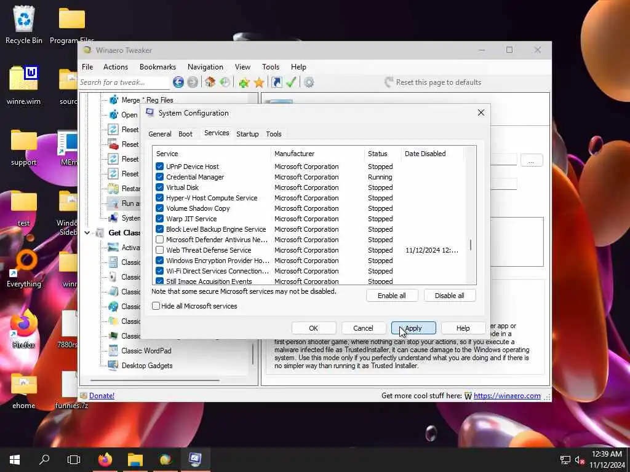The image size is (630, 472).
Task: Select Classic WordPad in the tree
Action: (x=146, y=351)
